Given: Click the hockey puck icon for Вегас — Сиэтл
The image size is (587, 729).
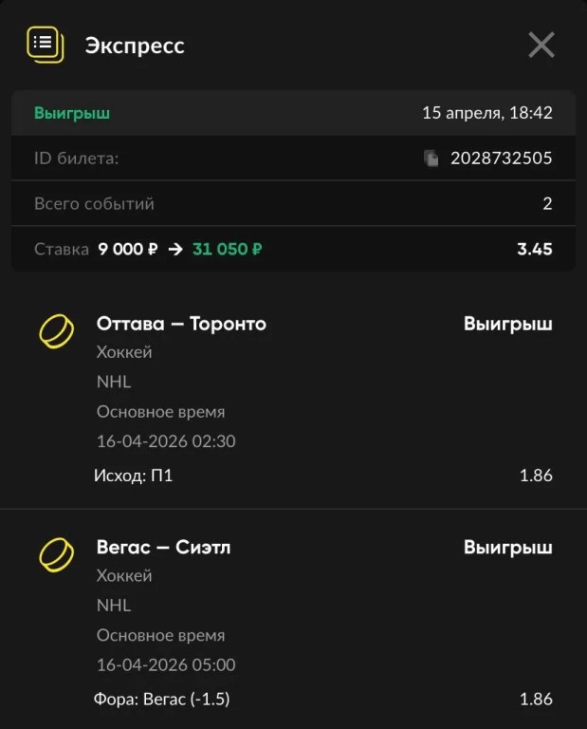Looking at the screenshot, I should pos(56,554).
